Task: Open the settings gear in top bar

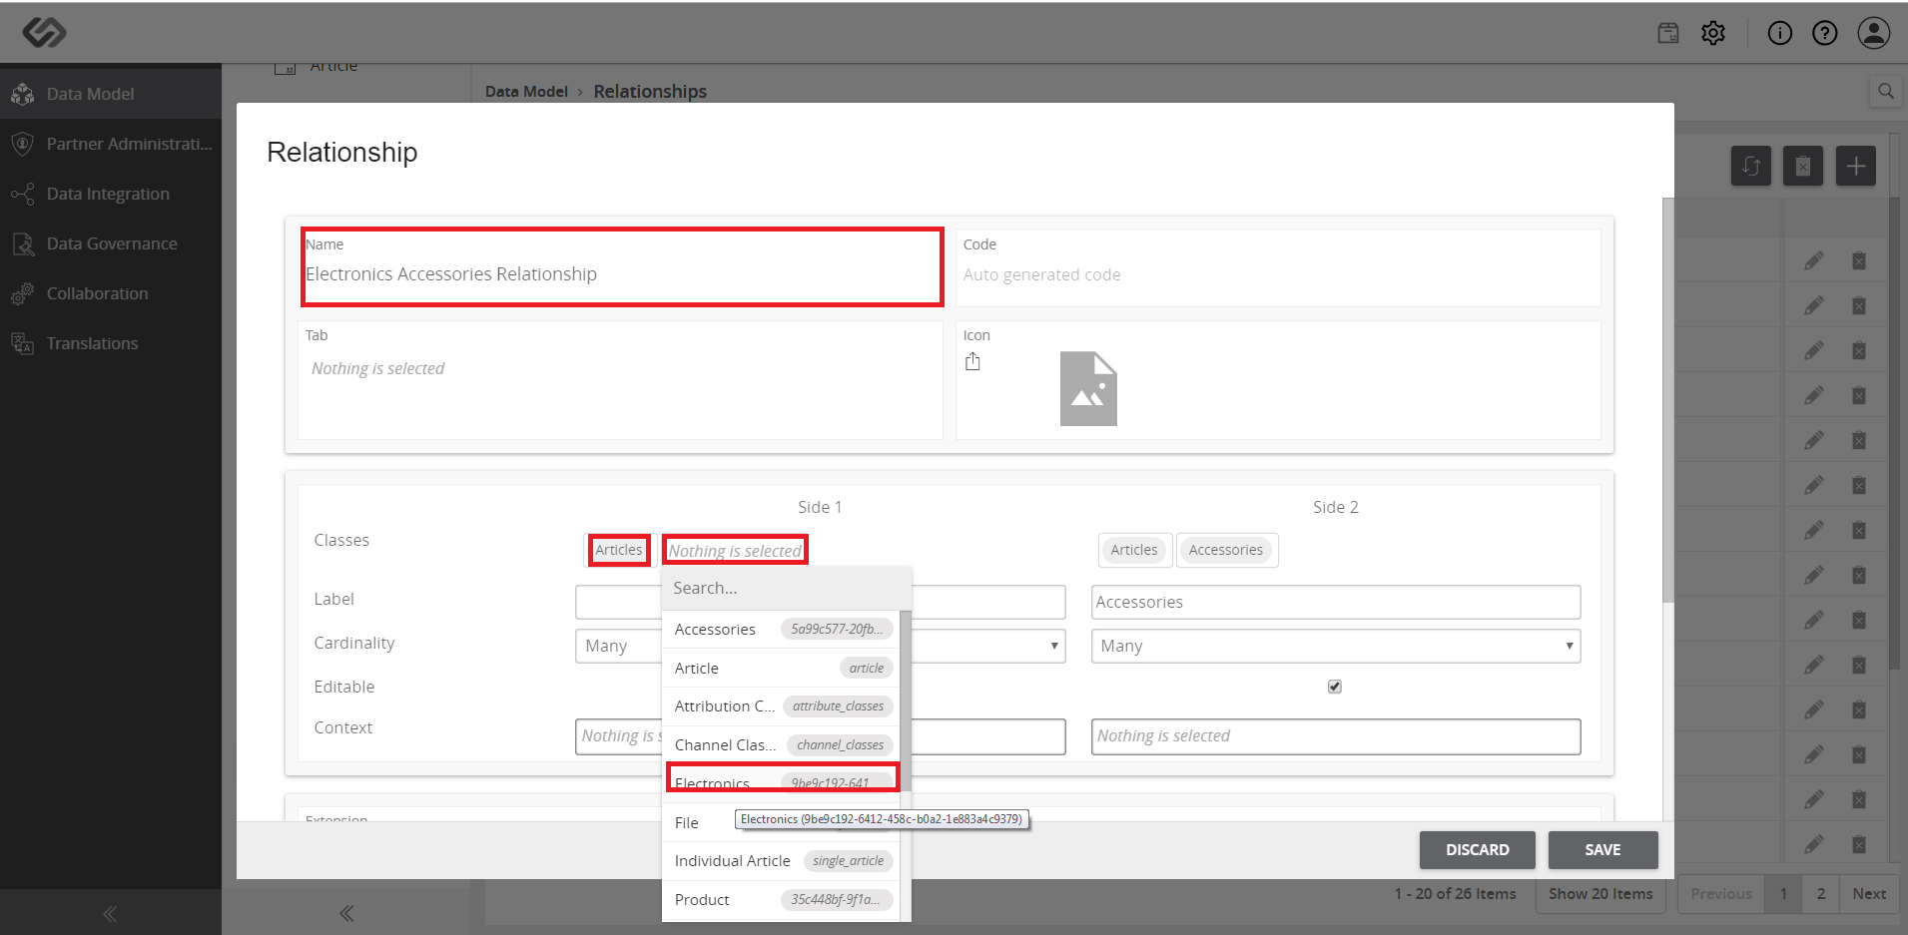Action: coord(1713,33)
